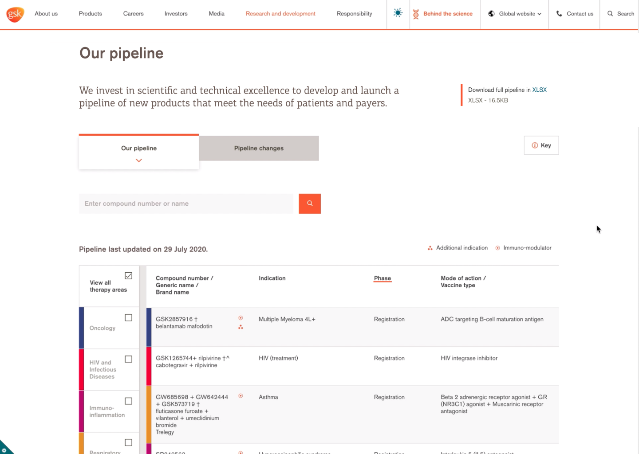
Task: Select the virus icon in the navigation bar
Action: tap(398, 13)
